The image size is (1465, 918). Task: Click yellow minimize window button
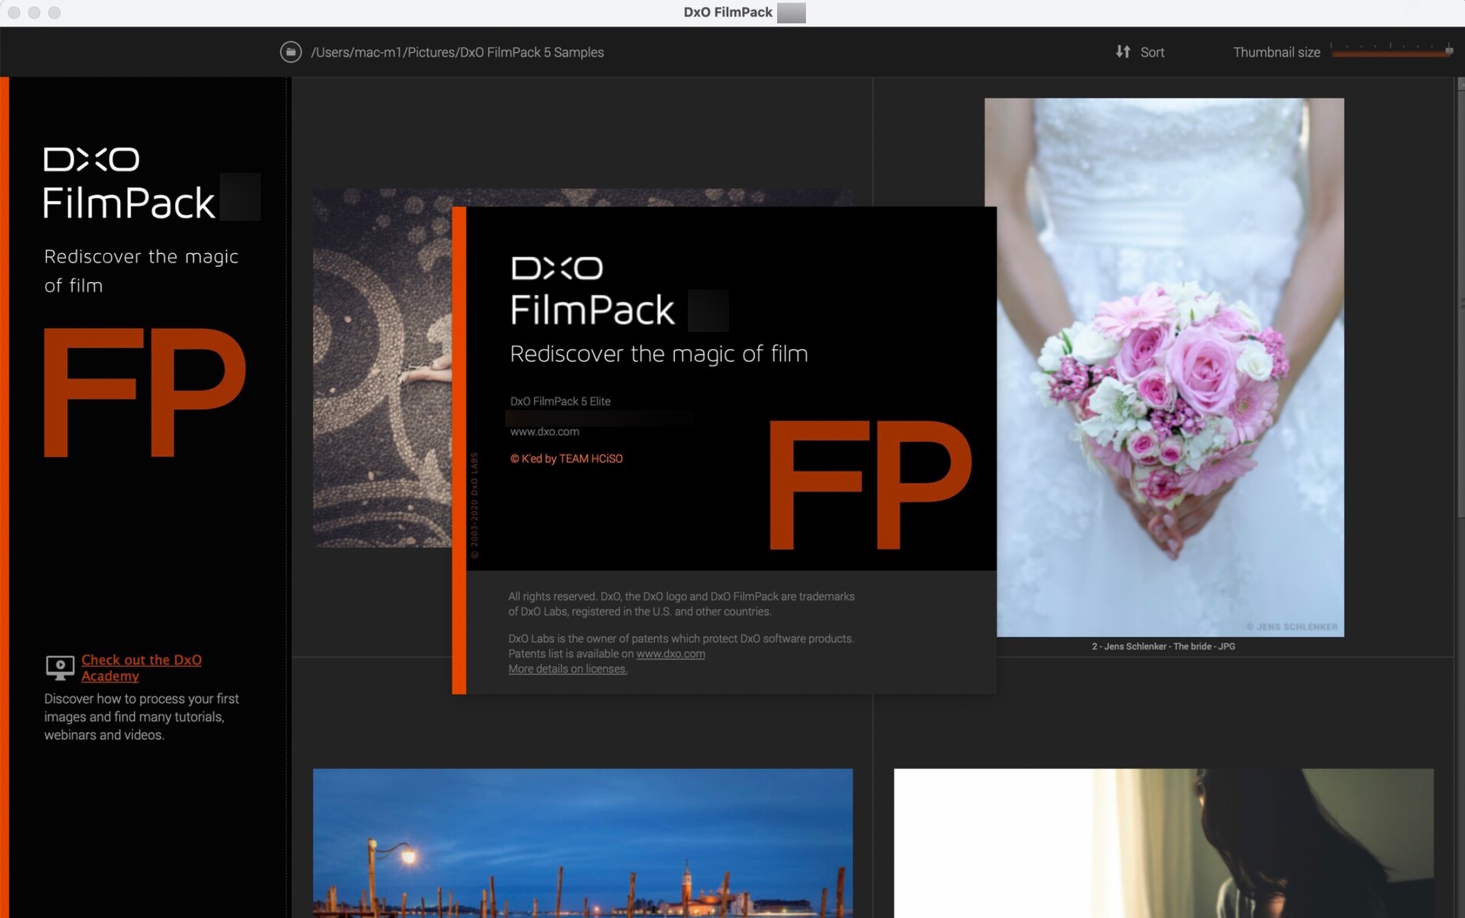click(34, 12)
